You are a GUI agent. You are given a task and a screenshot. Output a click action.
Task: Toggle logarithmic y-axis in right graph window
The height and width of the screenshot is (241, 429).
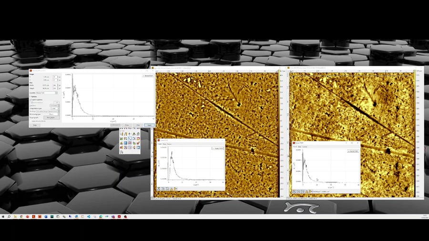tap(310, 191)
